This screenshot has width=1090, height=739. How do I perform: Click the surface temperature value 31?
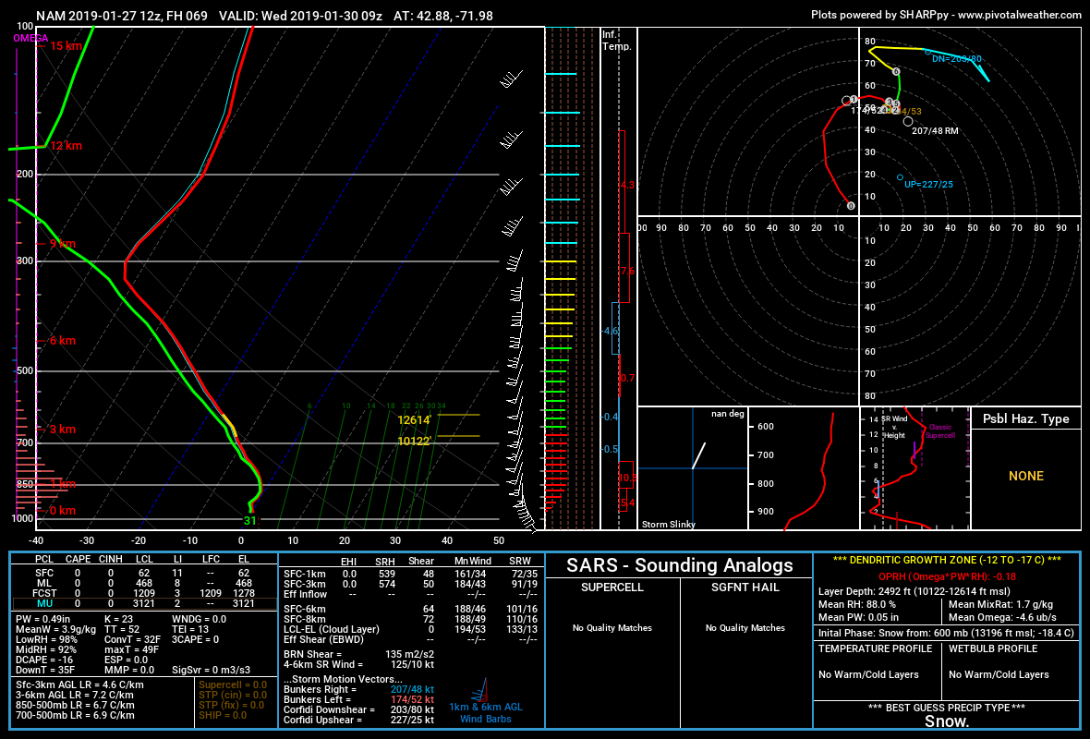(249, 521)
